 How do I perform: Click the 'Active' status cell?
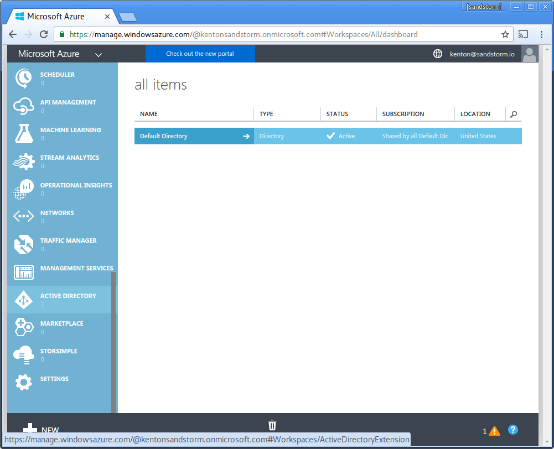(346, 136)
